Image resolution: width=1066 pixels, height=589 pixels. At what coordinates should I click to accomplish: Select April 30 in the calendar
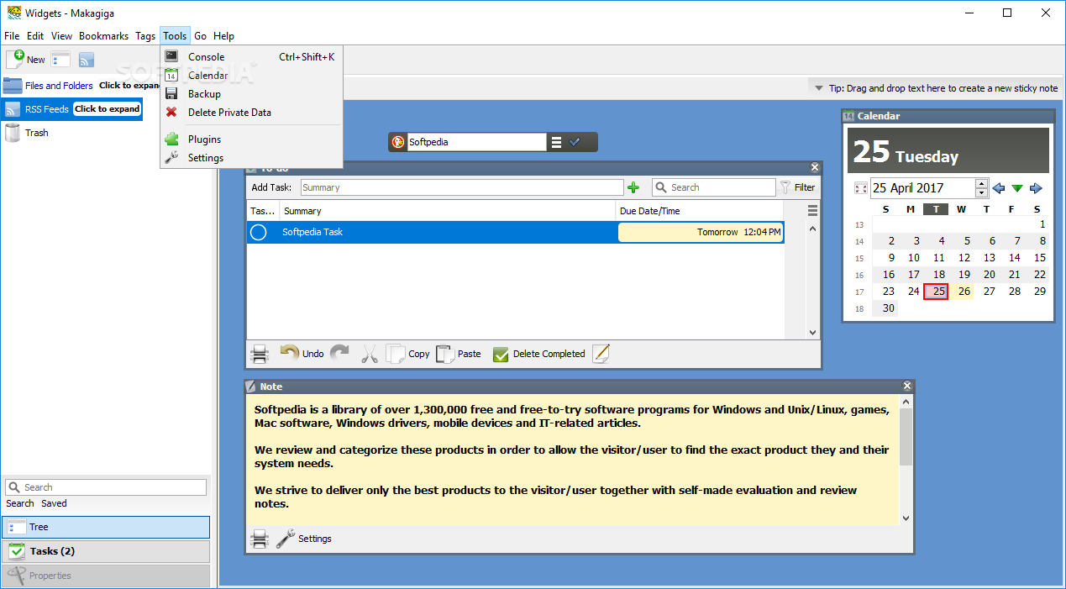coord(885,308)
